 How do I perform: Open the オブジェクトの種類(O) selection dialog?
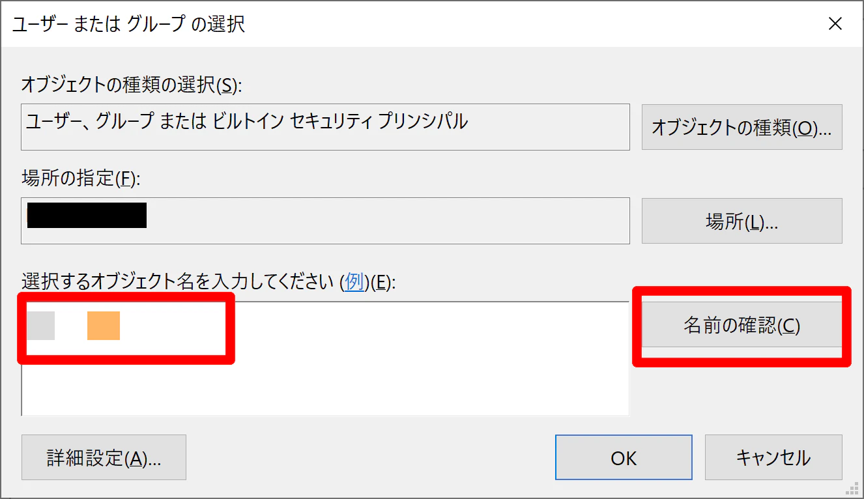[x=742, y=127]
